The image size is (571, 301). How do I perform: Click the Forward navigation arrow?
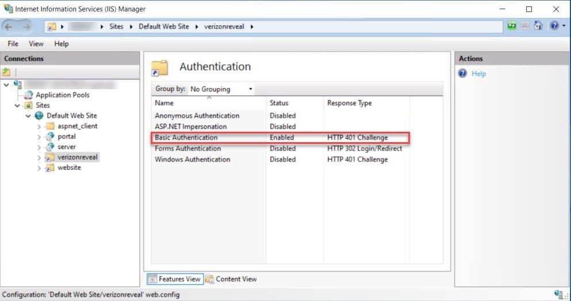[x=26, y=26]
